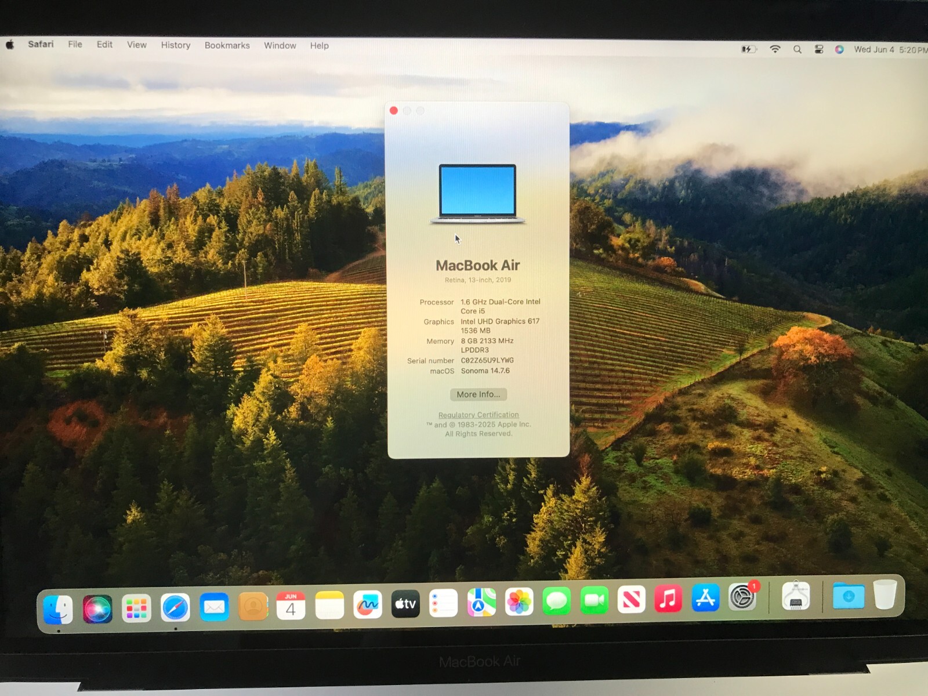
Task: Click the MacBook Air laptop image
Action: pyautogui.click(x=477, y=194)
